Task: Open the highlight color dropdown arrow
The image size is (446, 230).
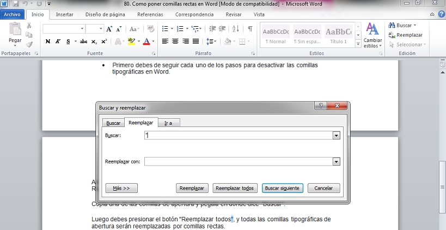Action: point(139,41)
